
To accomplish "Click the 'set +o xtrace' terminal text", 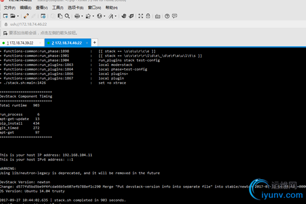I will [x=112, y=83].
